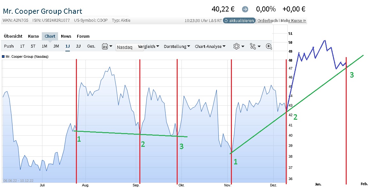Click the arrow icon beside the price
369x188 pixels.
tap(245, 9)
